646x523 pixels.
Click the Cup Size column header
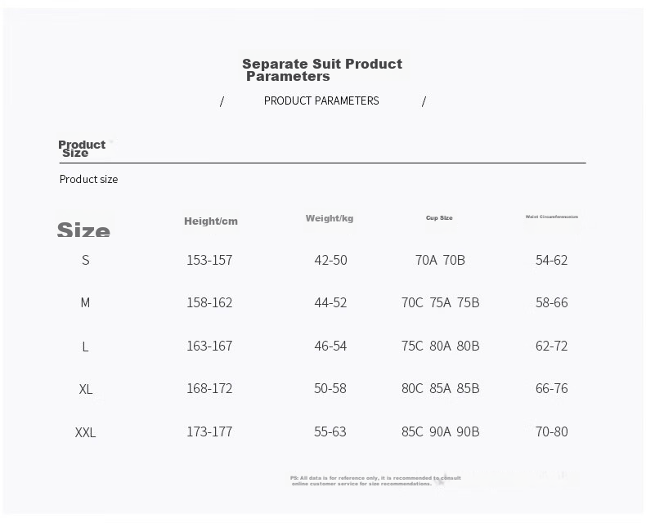pyautogui.click(x=439, y=218)
